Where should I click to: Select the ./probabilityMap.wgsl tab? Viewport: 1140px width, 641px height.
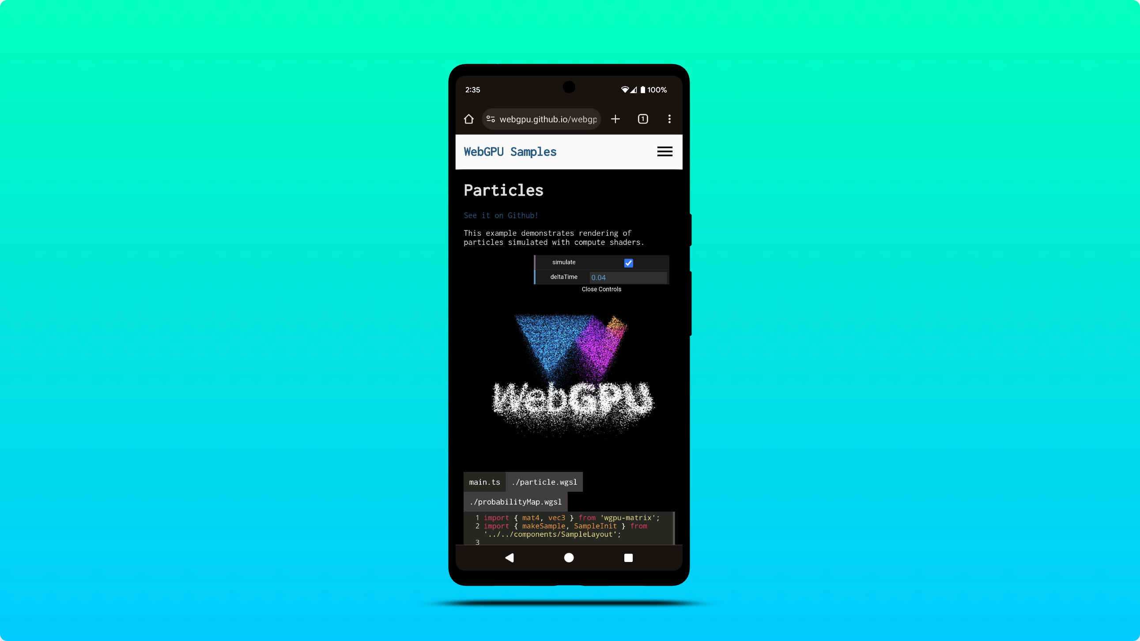pyautogui.click(x=516, y=501)
